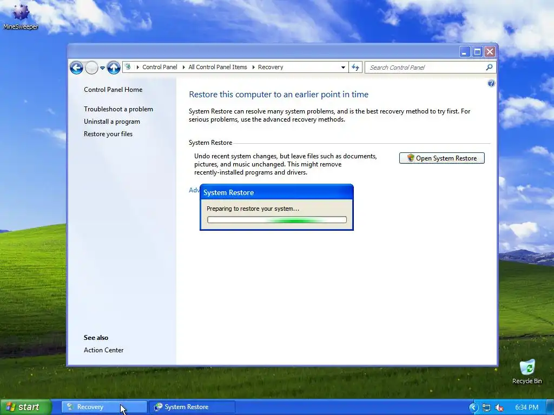Click the muted volume tray icon
This screenshot has height=415, width=554.
coord(499,407)
